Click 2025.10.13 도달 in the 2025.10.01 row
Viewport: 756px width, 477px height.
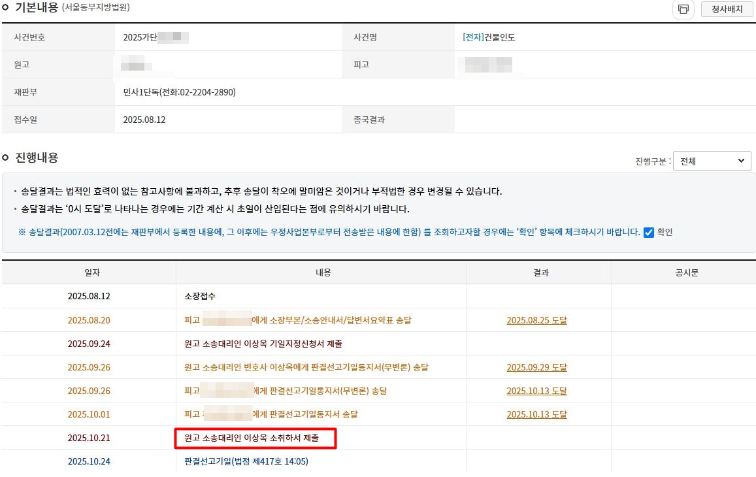click(x=536, y=414)
